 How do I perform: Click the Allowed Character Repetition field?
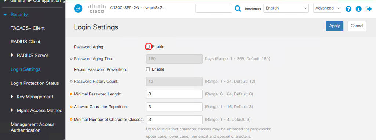pos(174,107)
